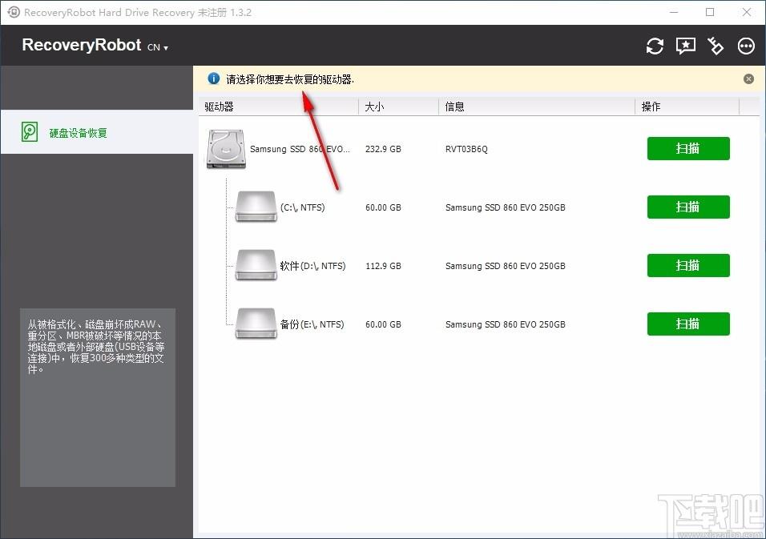Viewport: 766px width, 539px height.
Task: Click the title bar app icon
Action: (14, 12)
